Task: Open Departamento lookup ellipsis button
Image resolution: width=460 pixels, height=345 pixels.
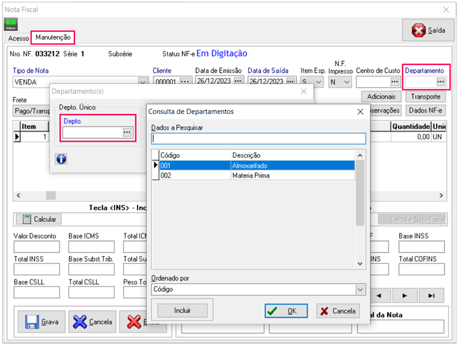Action: [441, 82]
